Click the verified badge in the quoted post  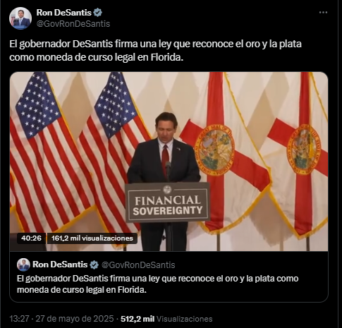click(x=94, y=265)
